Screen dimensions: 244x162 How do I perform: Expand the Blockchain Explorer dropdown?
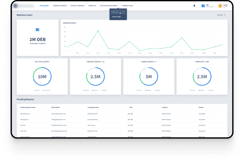[109, 6]
